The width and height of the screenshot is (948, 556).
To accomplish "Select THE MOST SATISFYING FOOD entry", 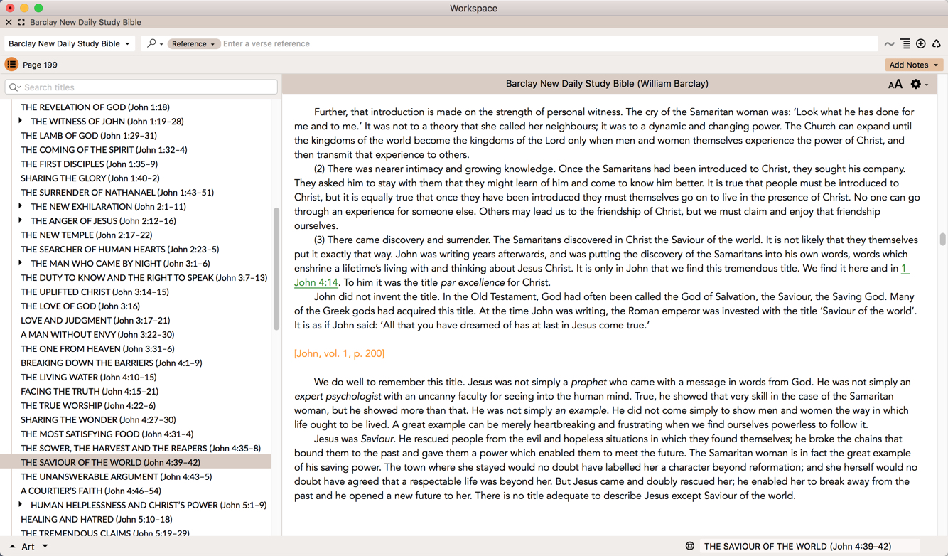I will tap(107, 434).
